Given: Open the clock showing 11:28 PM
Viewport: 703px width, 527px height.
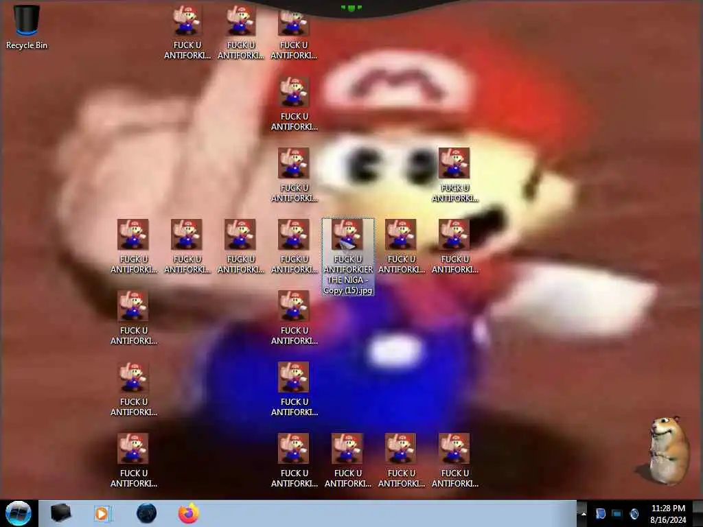Looking at the screenshot, I should (668, 514).
